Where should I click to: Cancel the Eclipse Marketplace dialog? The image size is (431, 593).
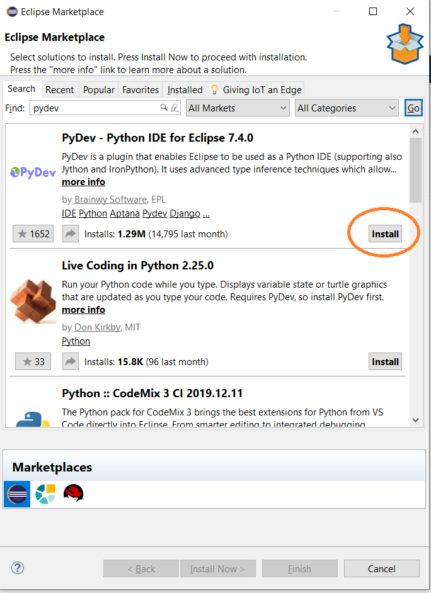tap(381, 568)
